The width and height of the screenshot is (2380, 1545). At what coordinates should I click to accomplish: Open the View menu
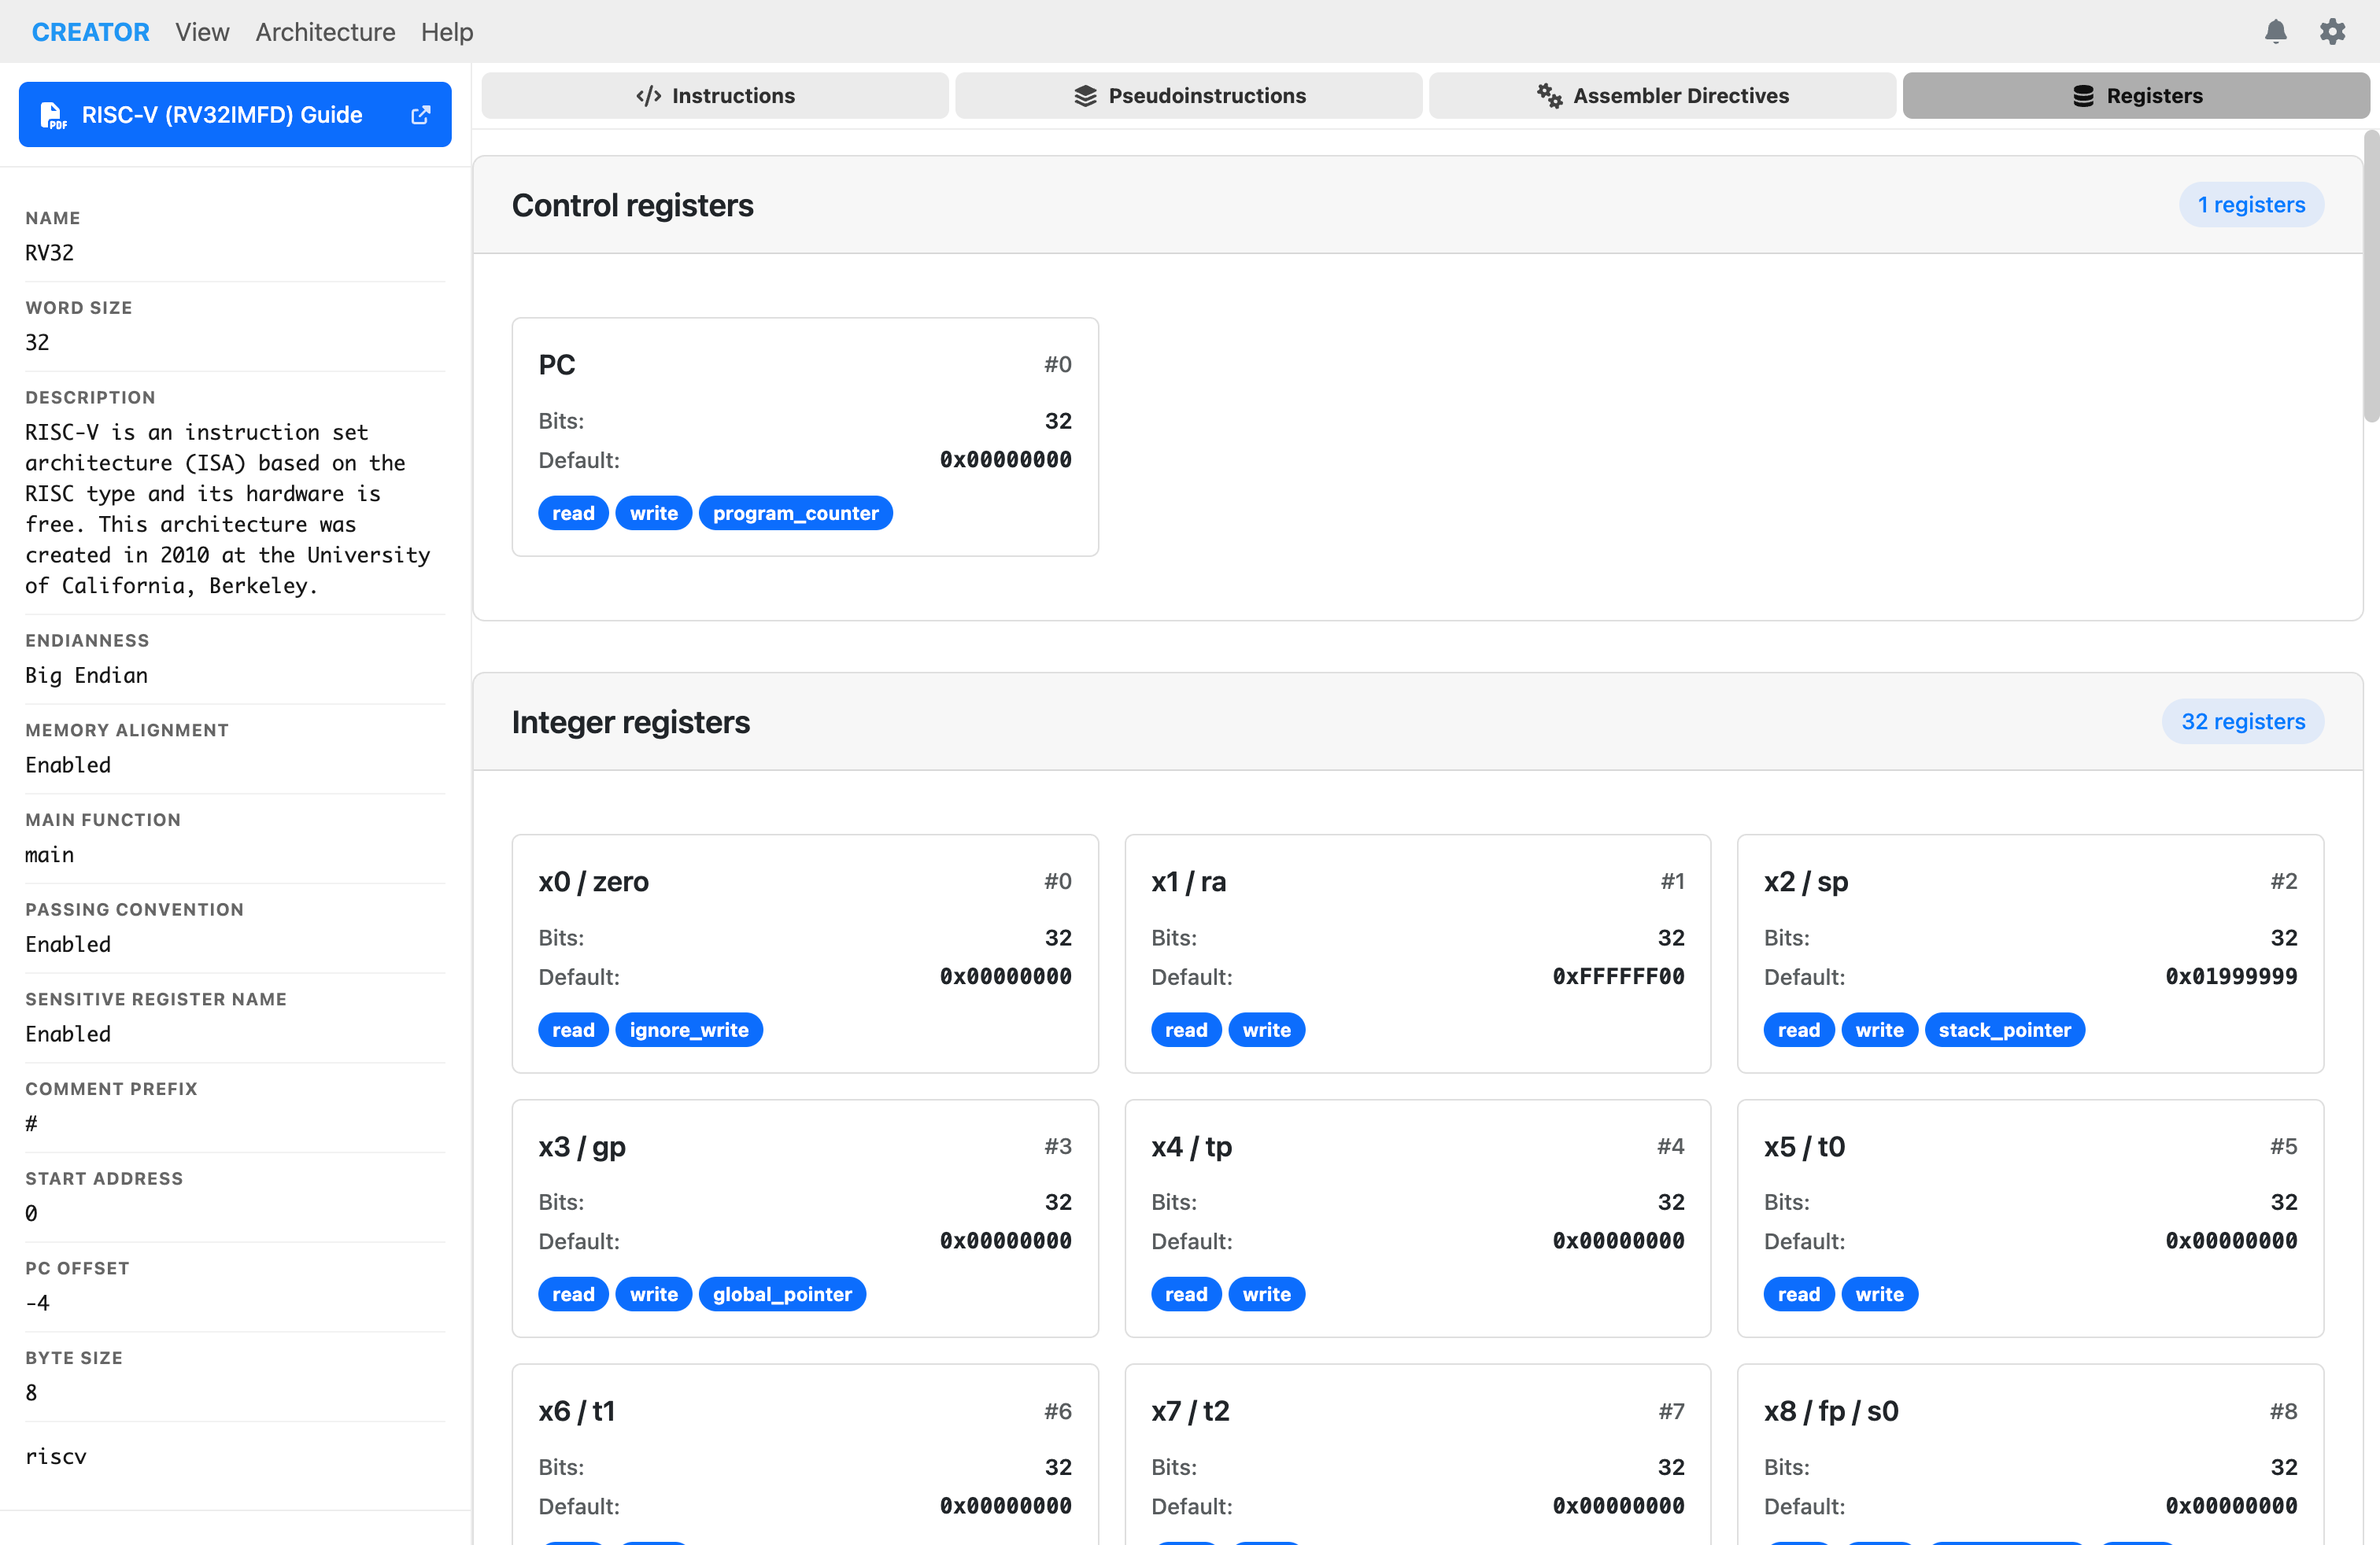coord(202,31)
